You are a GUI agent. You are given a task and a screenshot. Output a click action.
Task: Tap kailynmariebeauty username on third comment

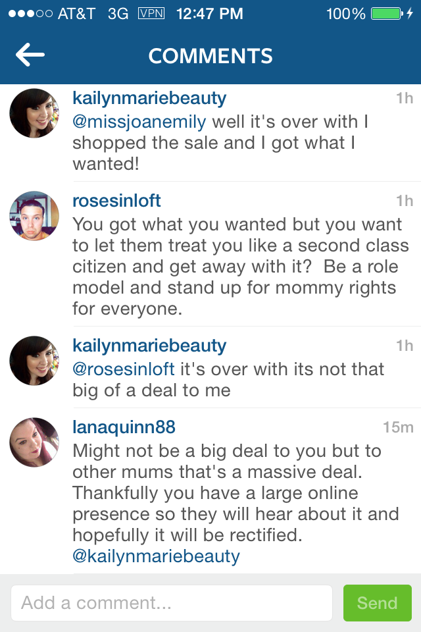click(x=149, y=346)
